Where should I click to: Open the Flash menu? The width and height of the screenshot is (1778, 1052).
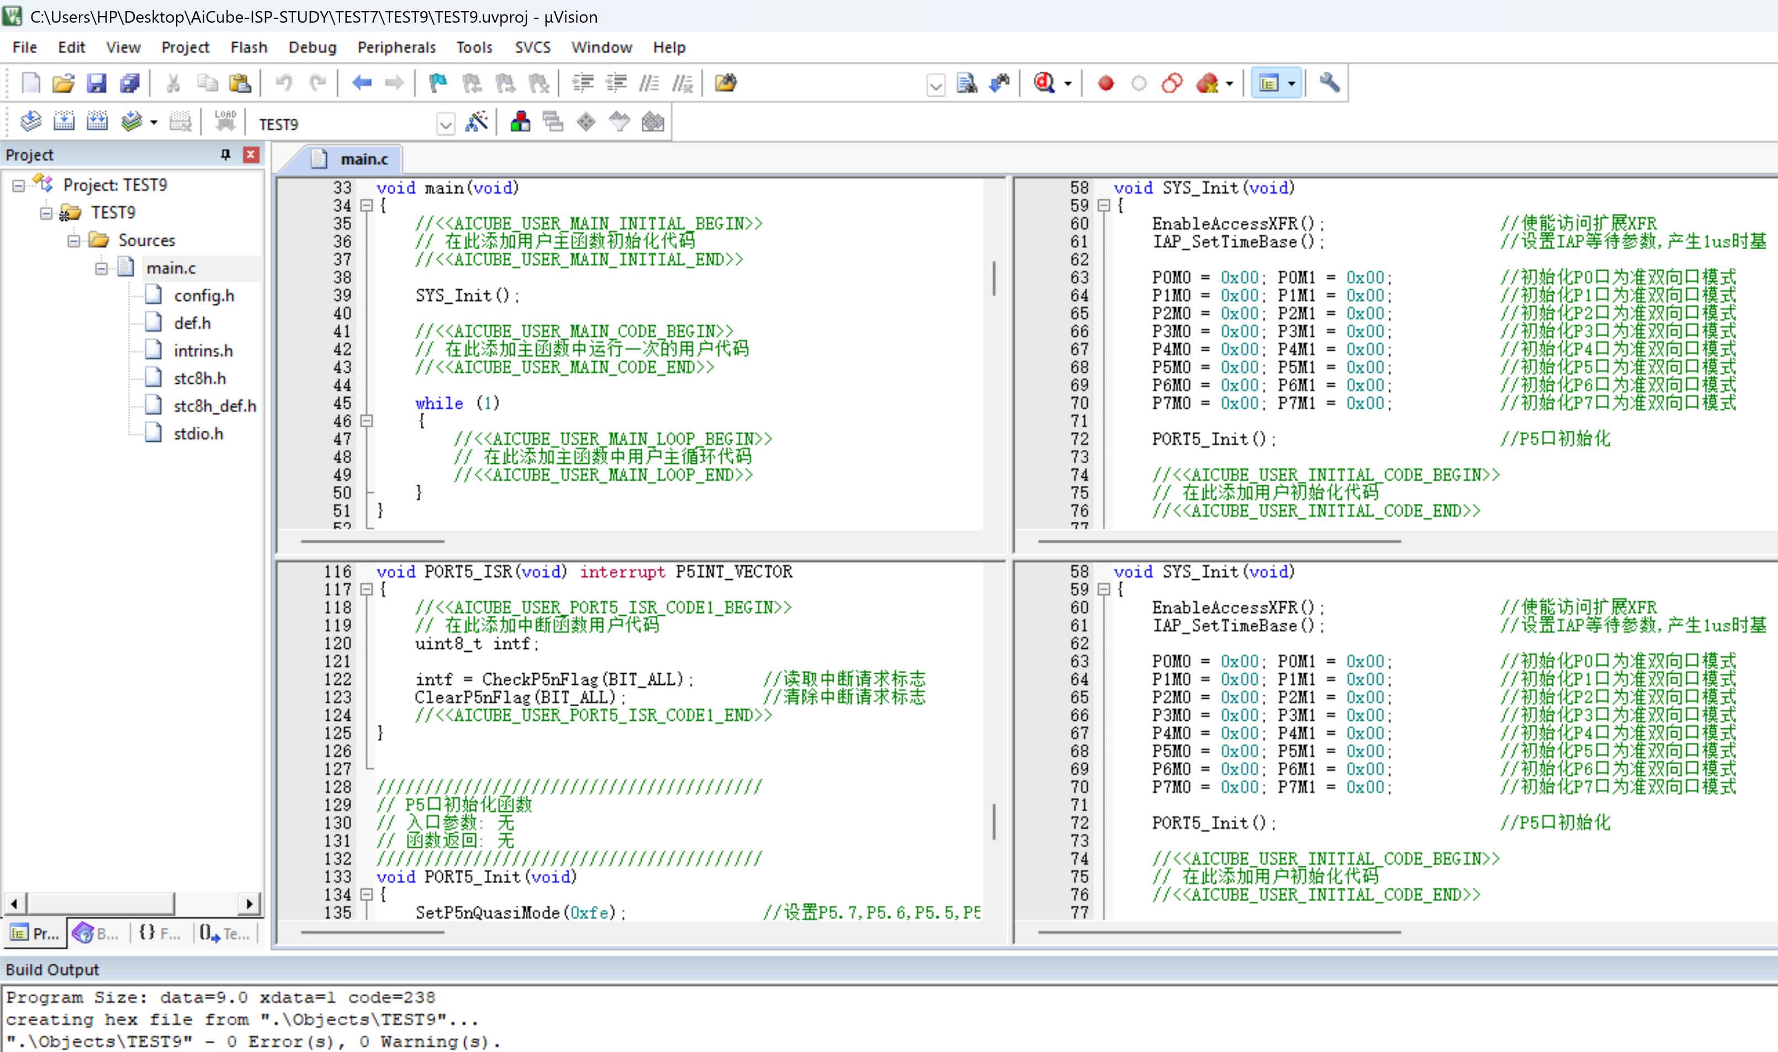248,47
